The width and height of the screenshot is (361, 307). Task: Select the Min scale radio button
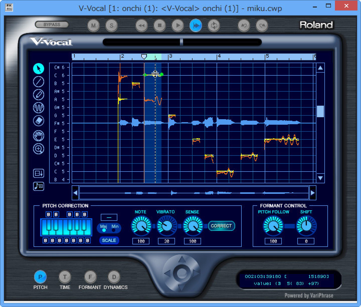coord(114,230)
